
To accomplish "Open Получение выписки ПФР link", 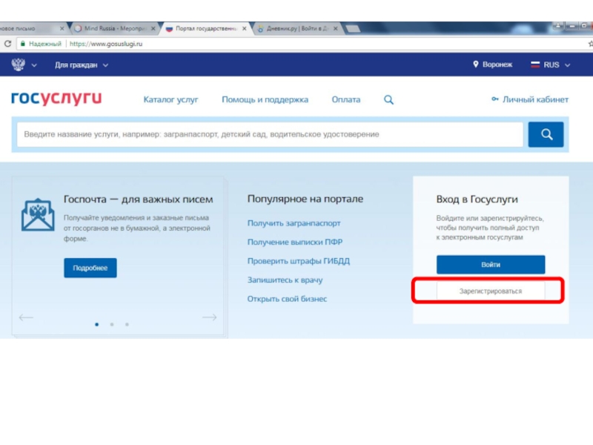I will [x=295, y=243].
